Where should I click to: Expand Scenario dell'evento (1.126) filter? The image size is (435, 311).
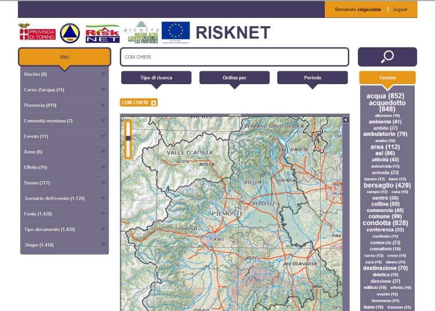click(x=64, y=198)
